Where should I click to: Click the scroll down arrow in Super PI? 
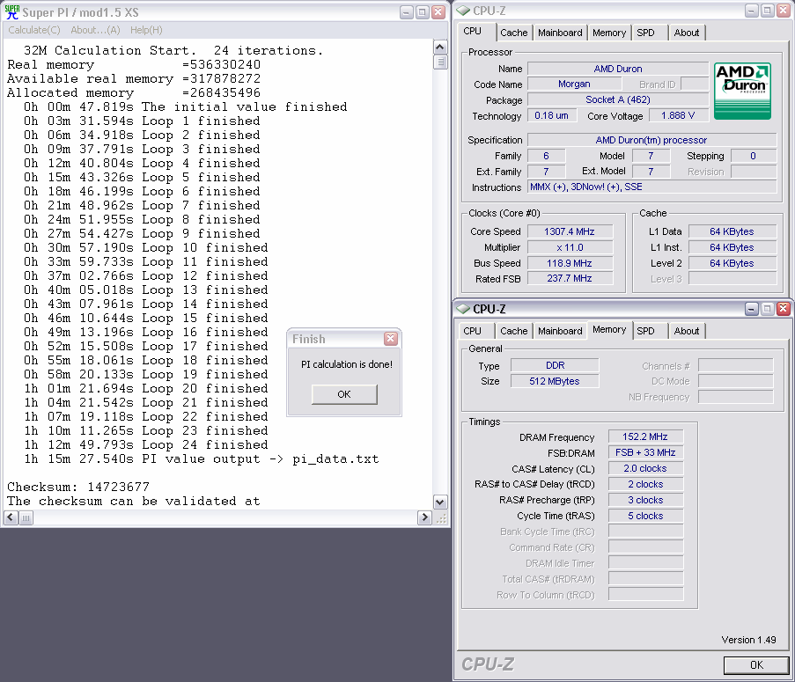pyautogui.click(x=440, y=502)
